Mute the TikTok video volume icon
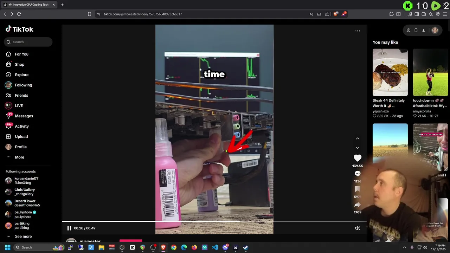450x253 pixels. (x=358, y=228)
